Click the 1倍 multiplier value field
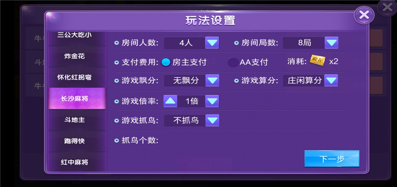Screen dimensions: 397x187 point(191,101)
